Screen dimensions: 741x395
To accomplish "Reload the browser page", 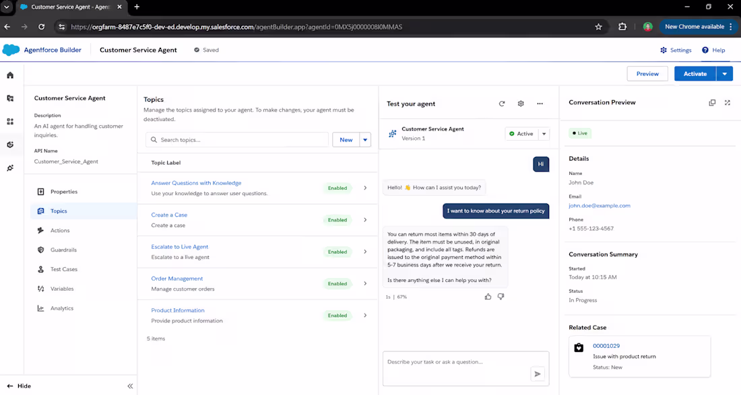I will (x=42, y=27).
